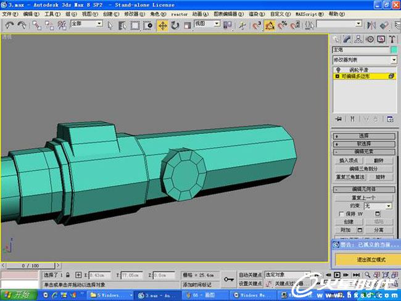This screenshot has height=301, width=401.
Task: Click the Windows 开始 Start button
Action: pyautogui.click(x=19, y=295)
